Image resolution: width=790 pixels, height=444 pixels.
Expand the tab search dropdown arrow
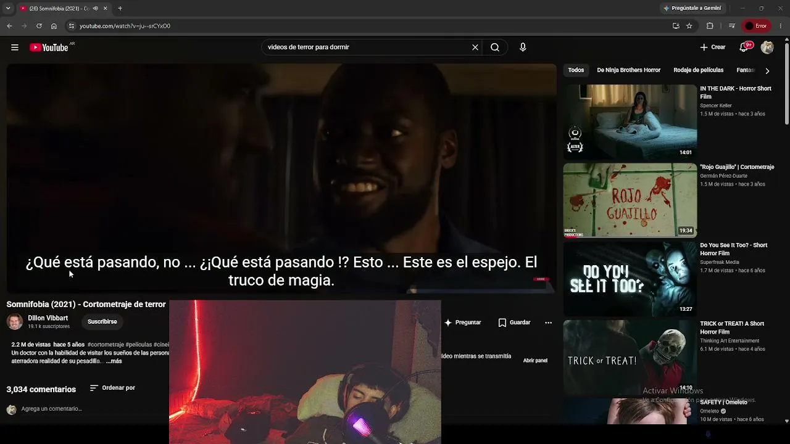pyautogui.click(x=8, y=9)
